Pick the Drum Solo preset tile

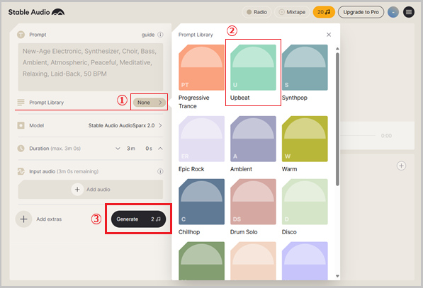[253, 202]
